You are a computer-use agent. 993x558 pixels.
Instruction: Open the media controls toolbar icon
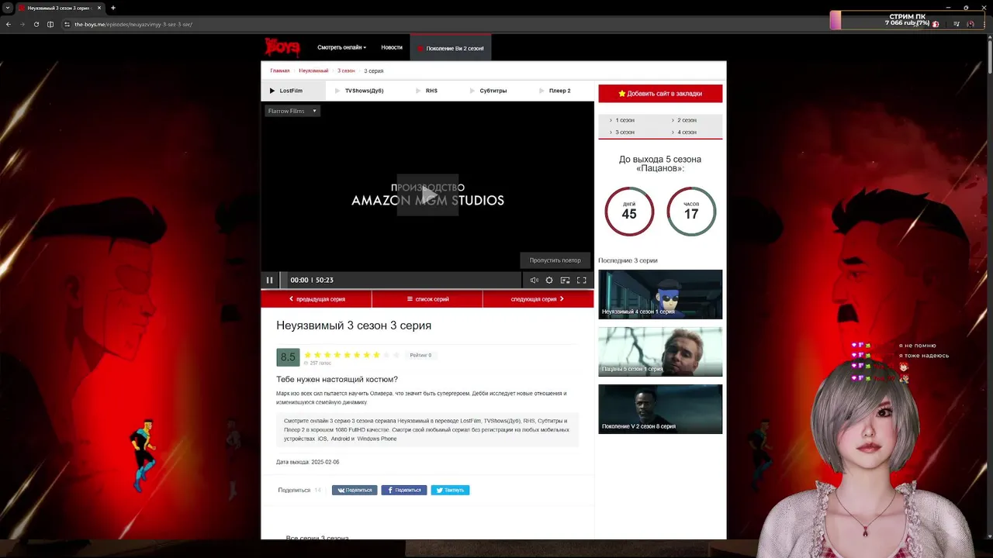(957, 24)
